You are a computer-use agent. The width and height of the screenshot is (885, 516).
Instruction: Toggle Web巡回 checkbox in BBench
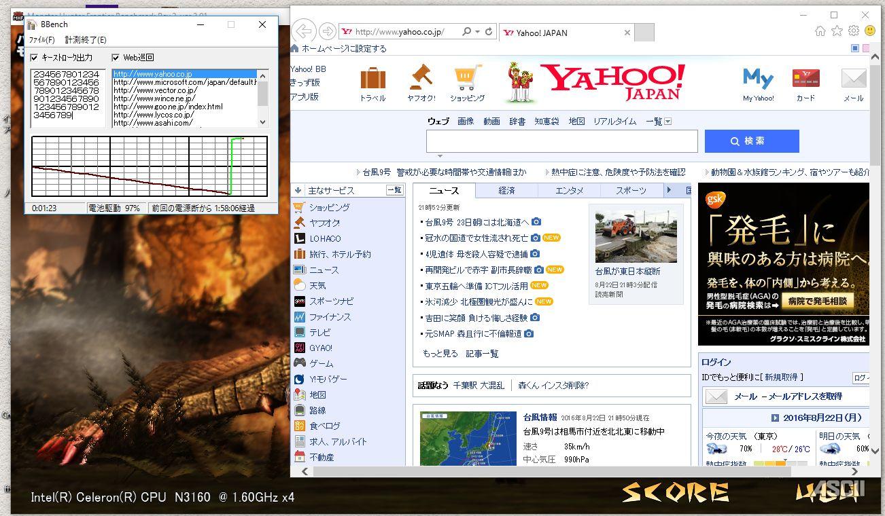pos(116,58)
